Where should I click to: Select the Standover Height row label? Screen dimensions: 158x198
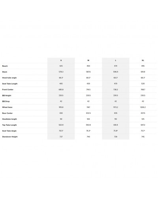(10, 137)
